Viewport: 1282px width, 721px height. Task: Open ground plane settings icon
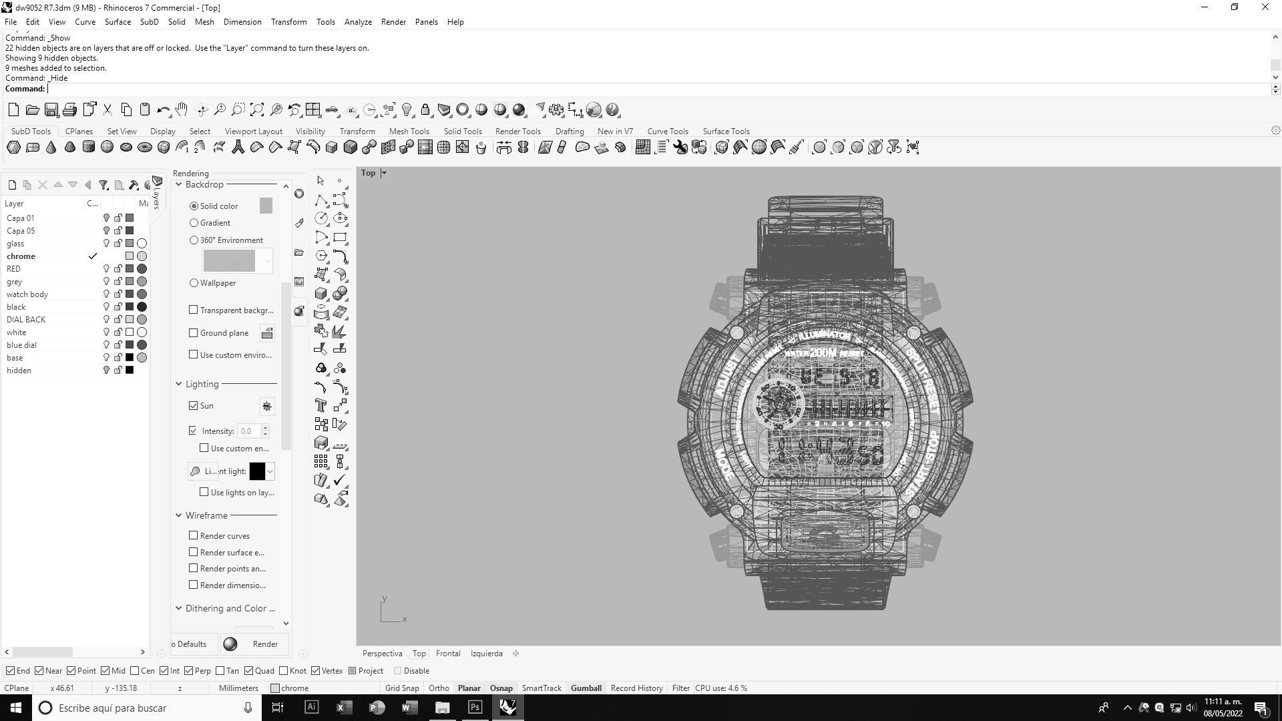[x=266, y=333]
